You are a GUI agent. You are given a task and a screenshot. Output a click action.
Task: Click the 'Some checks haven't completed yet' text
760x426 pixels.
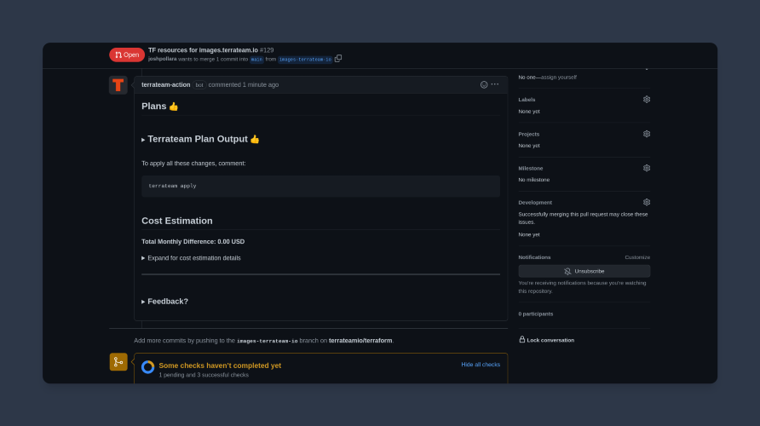220,366
